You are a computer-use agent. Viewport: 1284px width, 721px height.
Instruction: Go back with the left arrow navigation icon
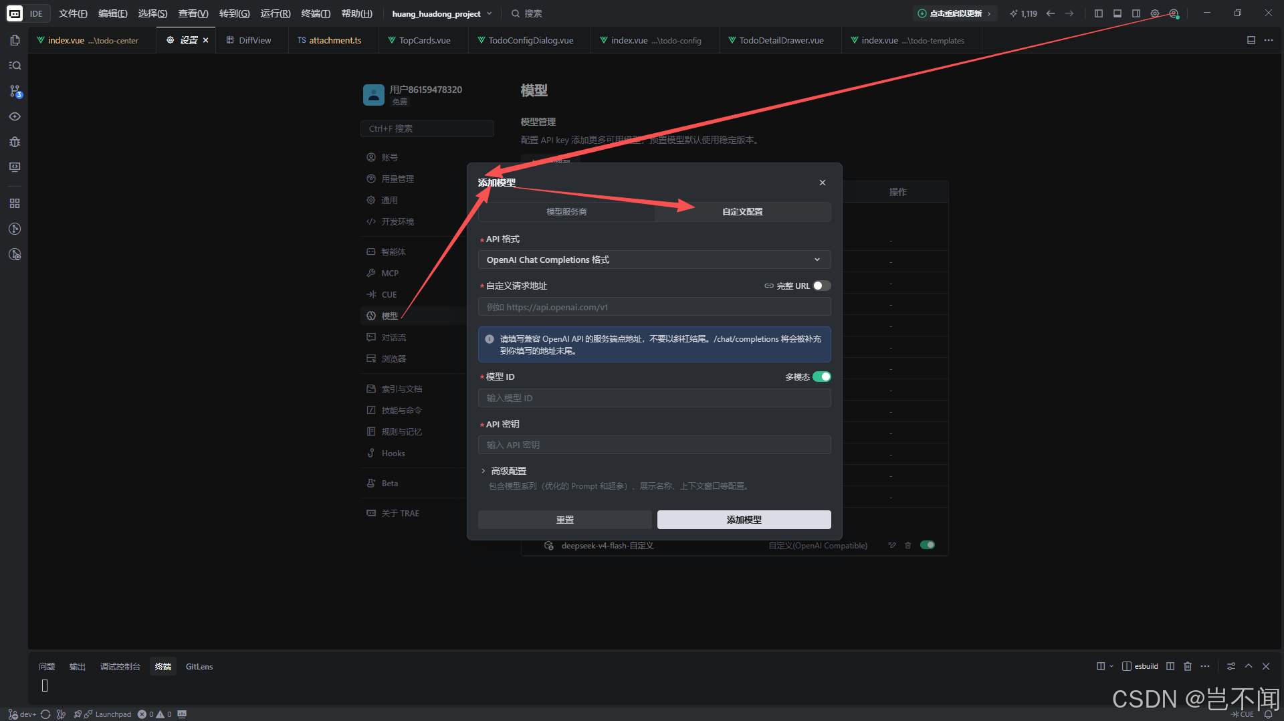(1051, 13)
